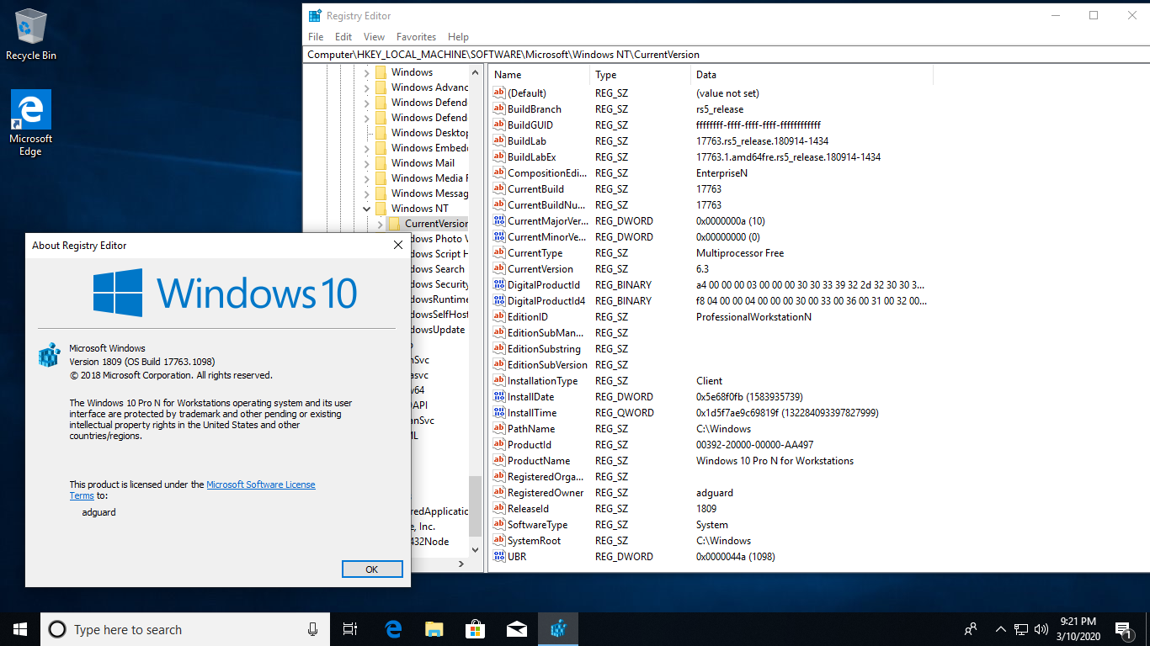The image size is (1150, 646).
Task: Select the SystemRoot value name
Action: click(535, 541)
